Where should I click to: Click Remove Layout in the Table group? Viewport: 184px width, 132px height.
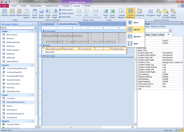(x=26, y=13)
